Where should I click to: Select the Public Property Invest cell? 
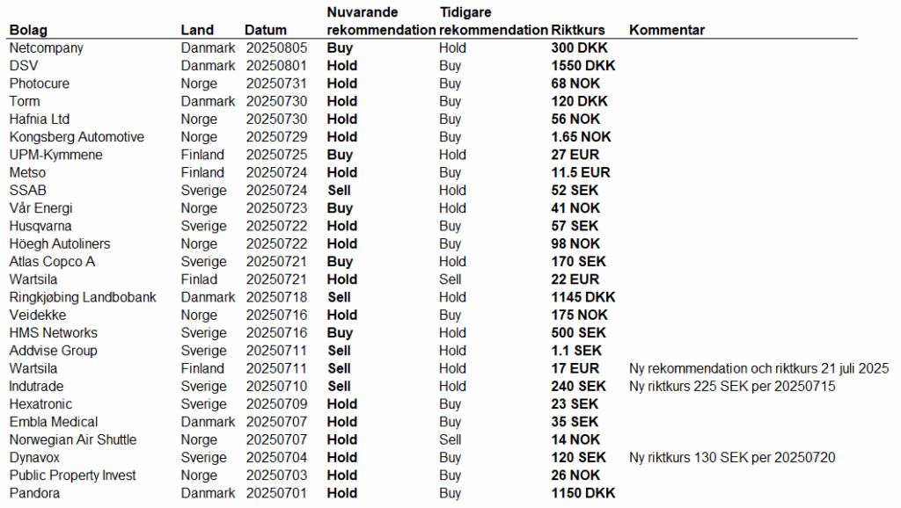pos(73,475)
